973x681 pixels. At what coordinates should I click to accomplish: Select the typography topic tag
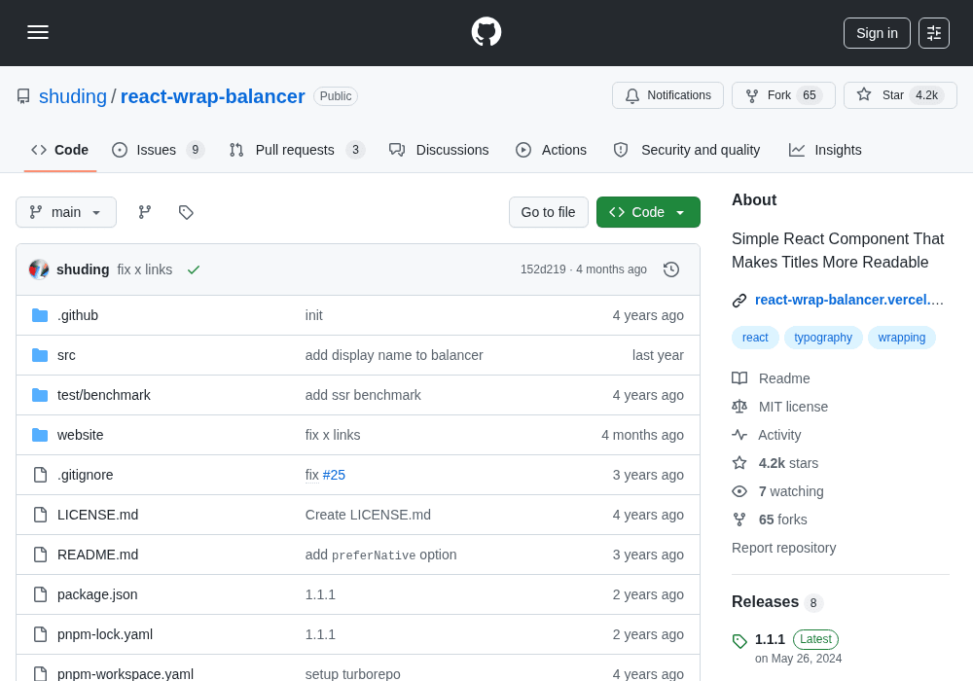[x=823, y=338]
